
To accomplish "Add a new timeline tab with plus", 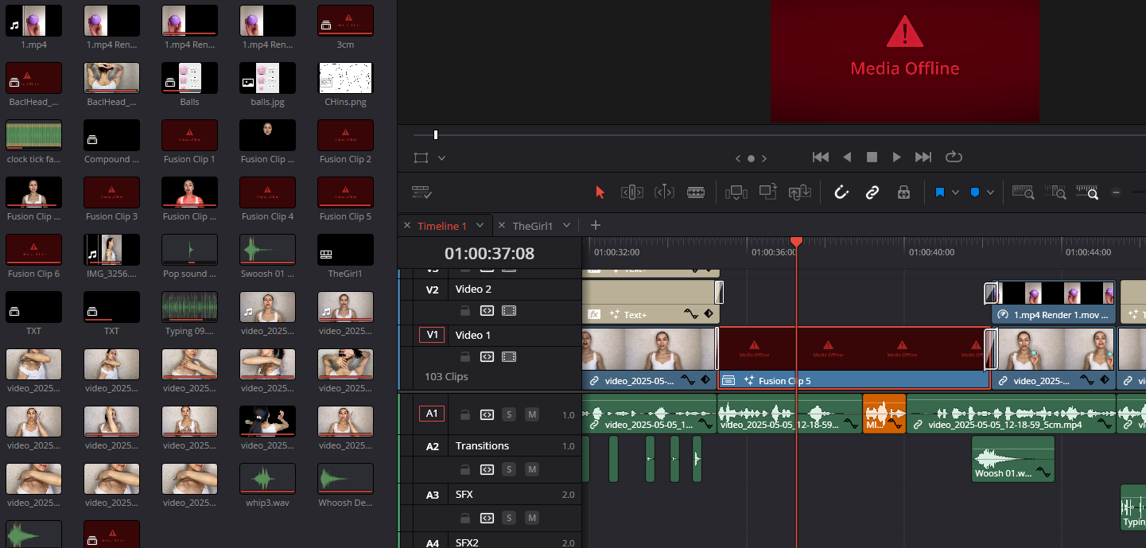I will (595, 225).
